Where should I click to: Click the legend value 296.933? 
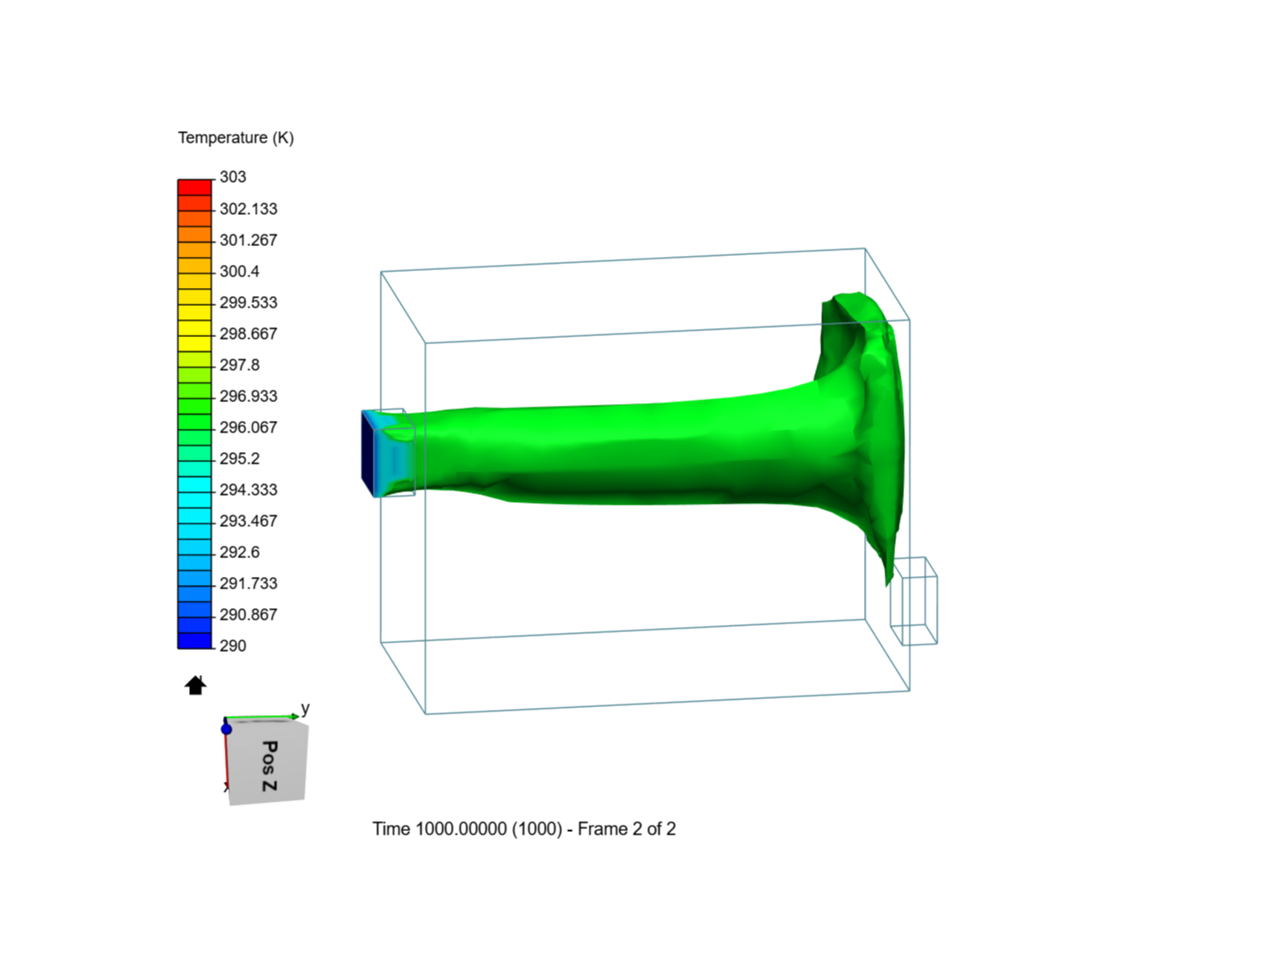coord(249,396)
